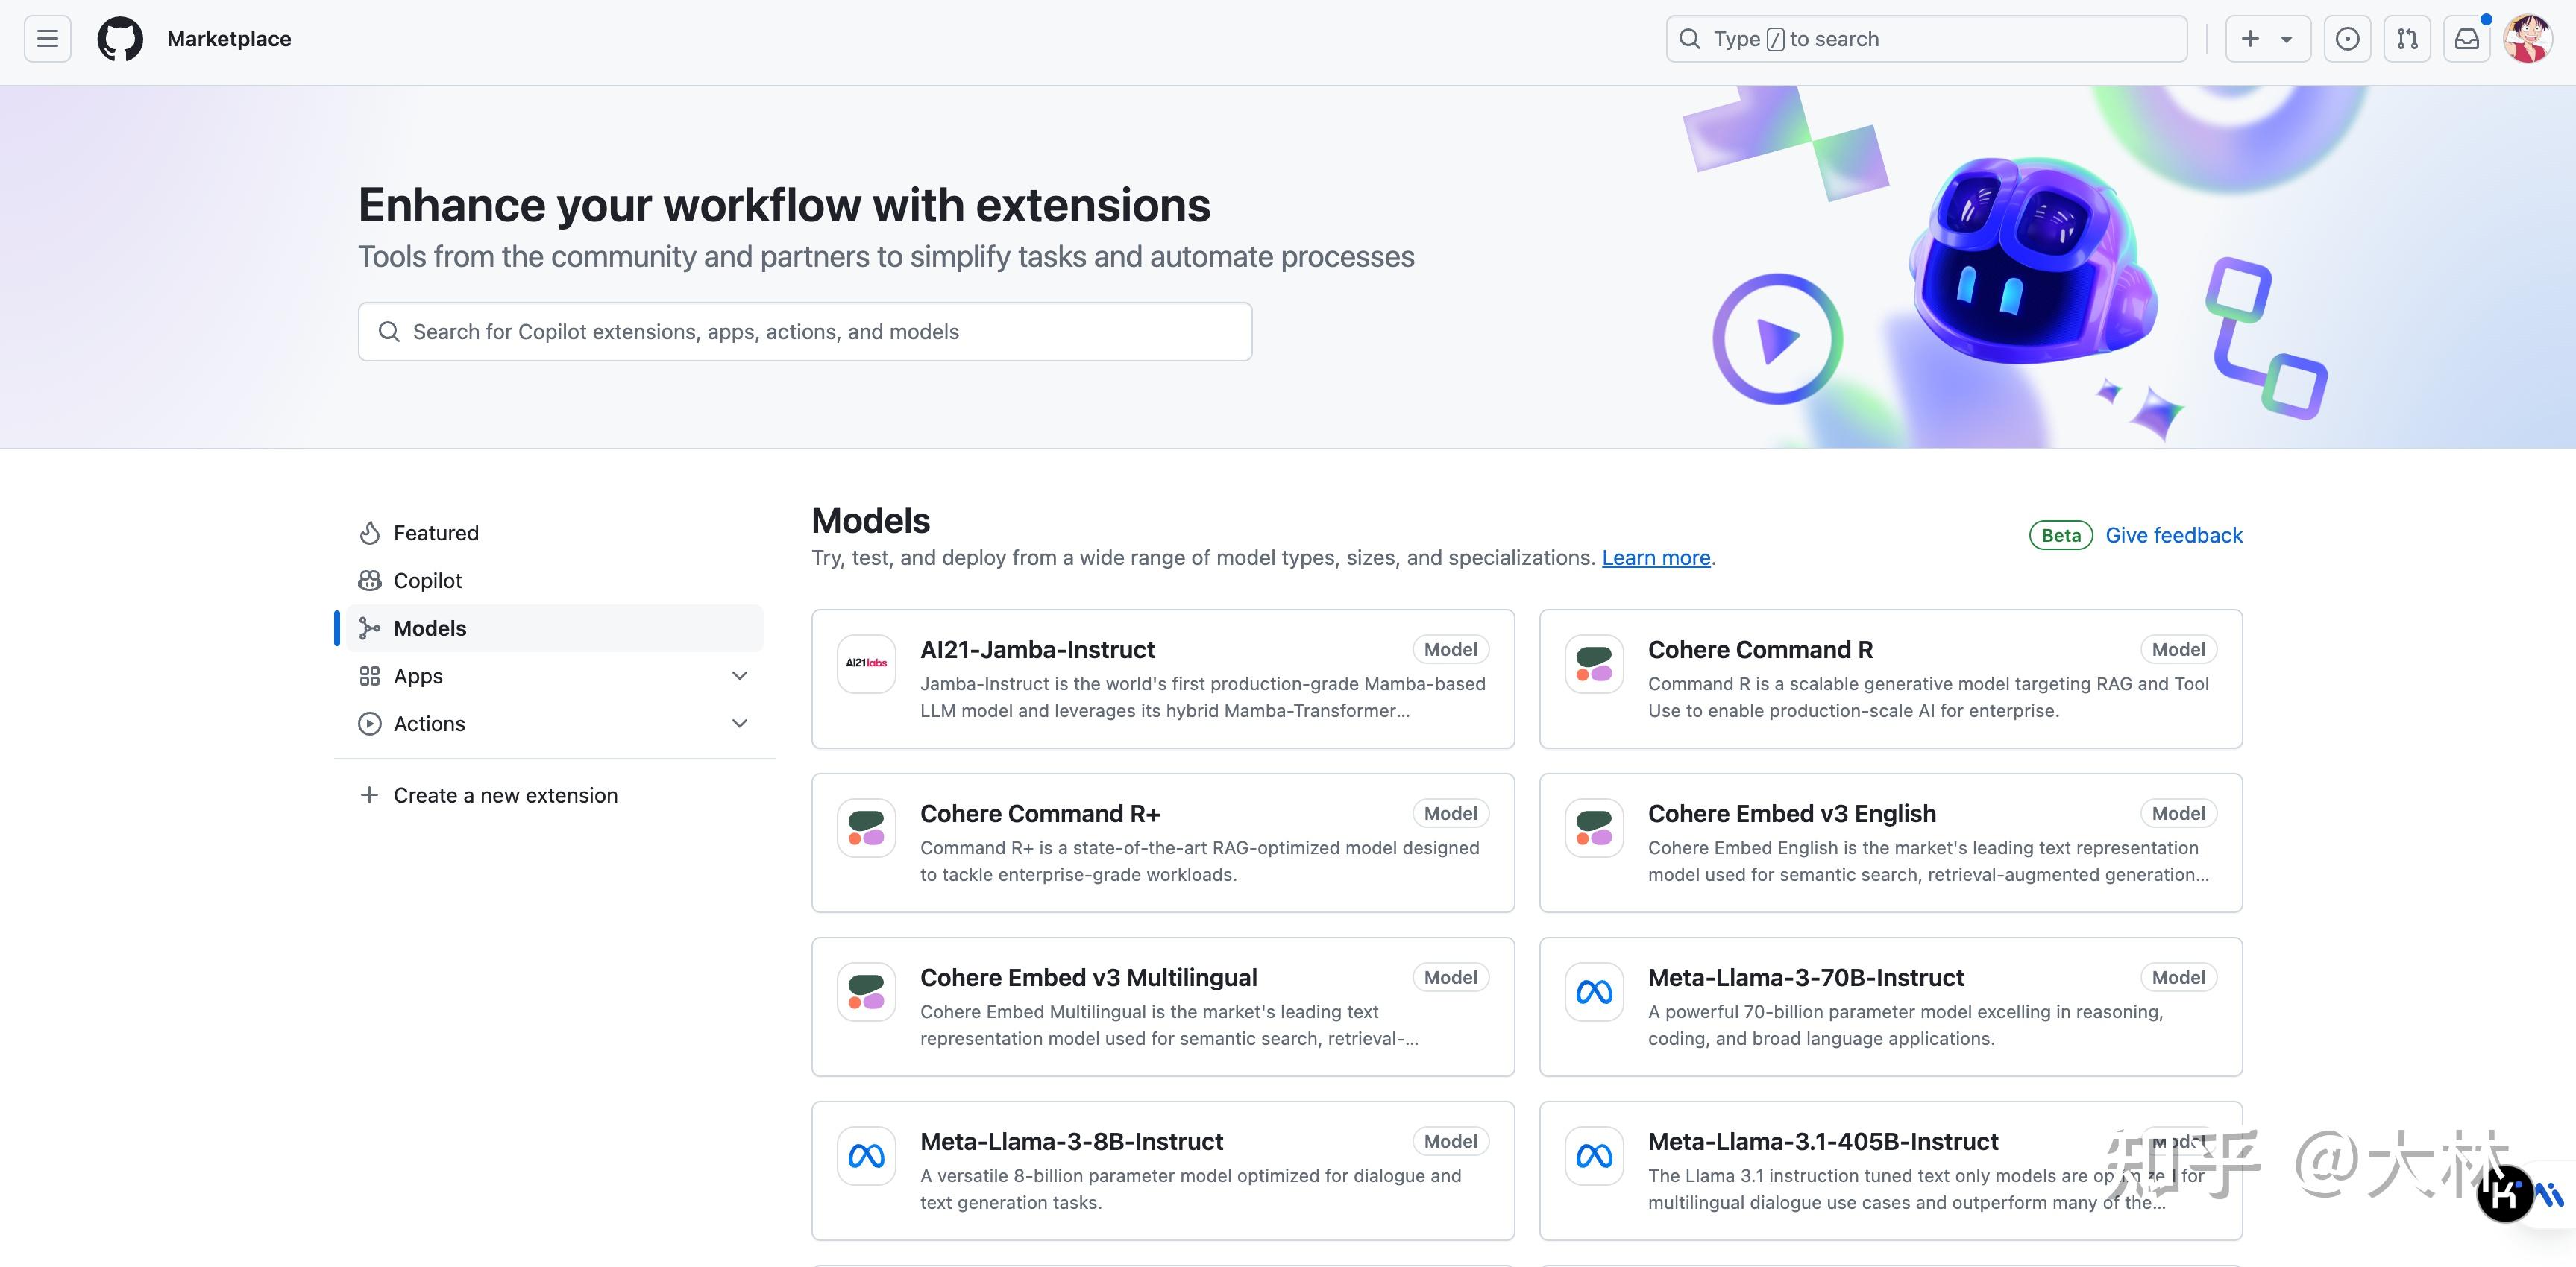Click the Meta logo on the Llama-3-70B card
This screenshot has height=1267, width=2576.
[x=1593, y=991]
